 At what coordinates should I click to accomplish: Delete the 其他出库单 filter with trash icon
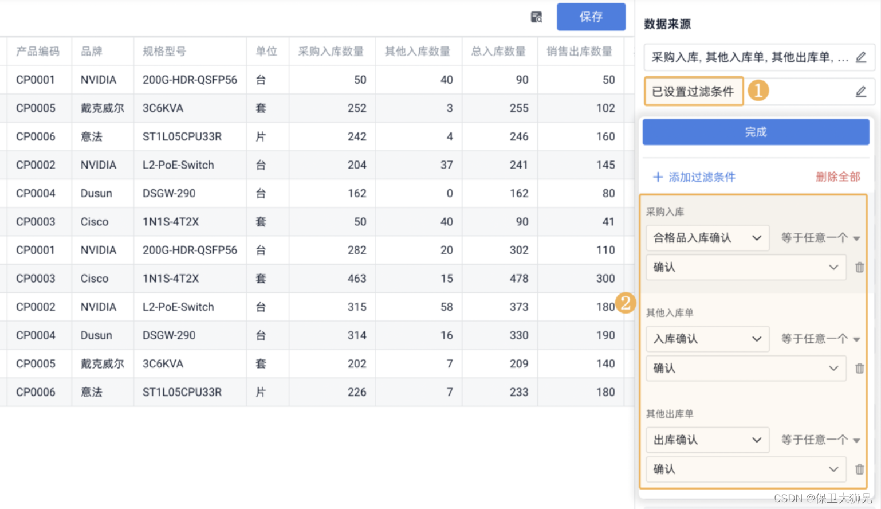click(x=859, y=469)
